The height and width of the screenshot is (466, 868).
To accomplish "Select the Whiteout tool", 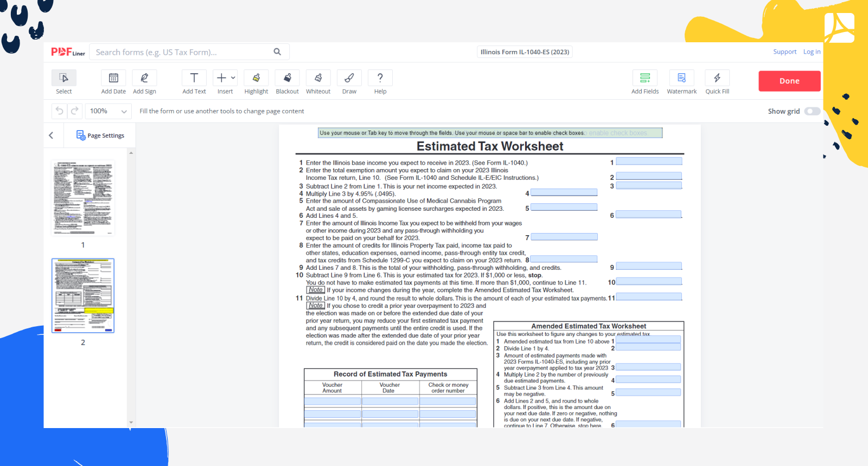I will [318, 78].
